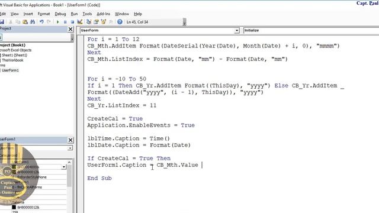
Task: Click the Toolbox toolbar icon
Action: coord(111,22)
